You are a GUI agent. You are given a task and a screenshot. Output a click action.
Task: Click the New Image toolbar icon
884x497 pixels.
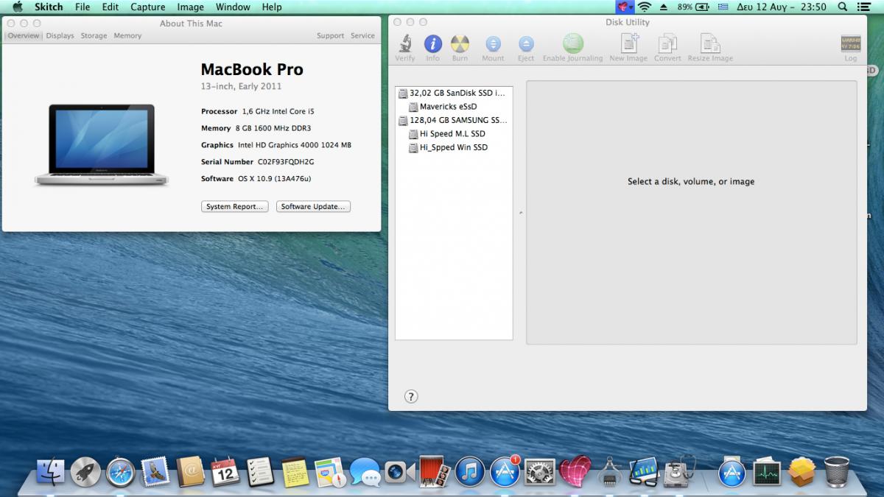[x=628, y=48]
